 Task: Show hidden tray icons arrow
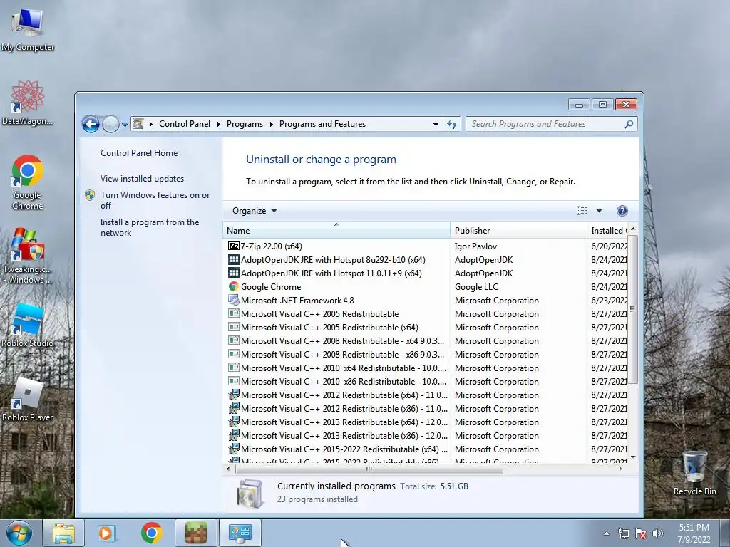[x=606, y=533]
